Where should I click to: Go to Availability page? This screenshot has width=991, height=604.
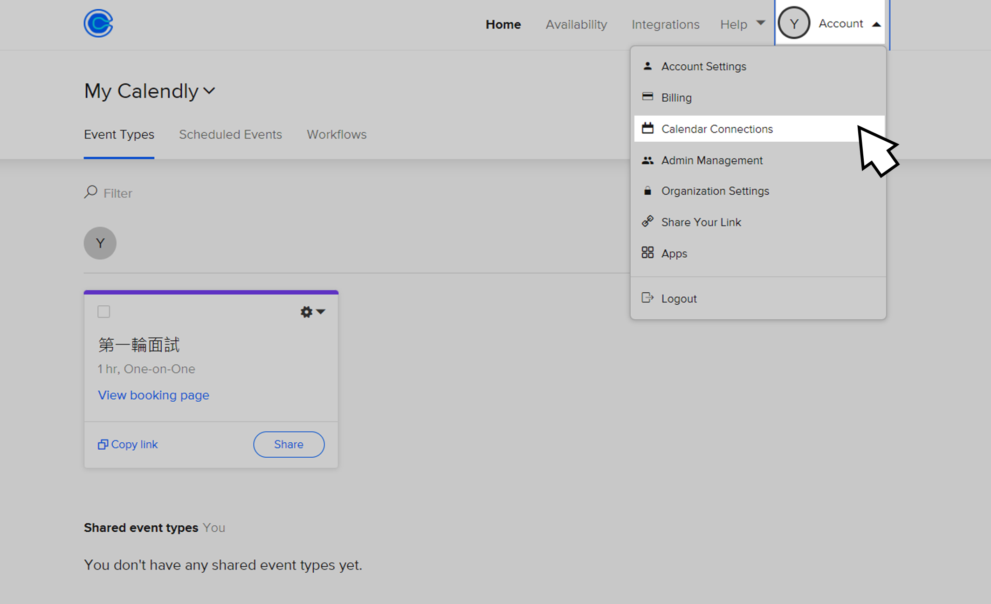[576, 24]
